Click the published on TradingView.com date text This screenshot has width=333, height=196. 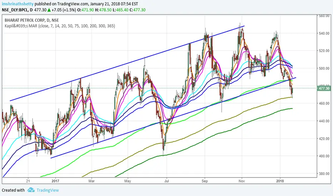pyautogui.click(x=86, y=4)
